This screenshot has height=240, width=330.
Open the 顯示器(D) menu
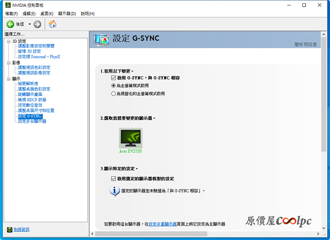click(67, 14)
